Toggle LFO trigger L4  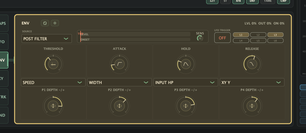pyautogui.click(x=241, y=41)
